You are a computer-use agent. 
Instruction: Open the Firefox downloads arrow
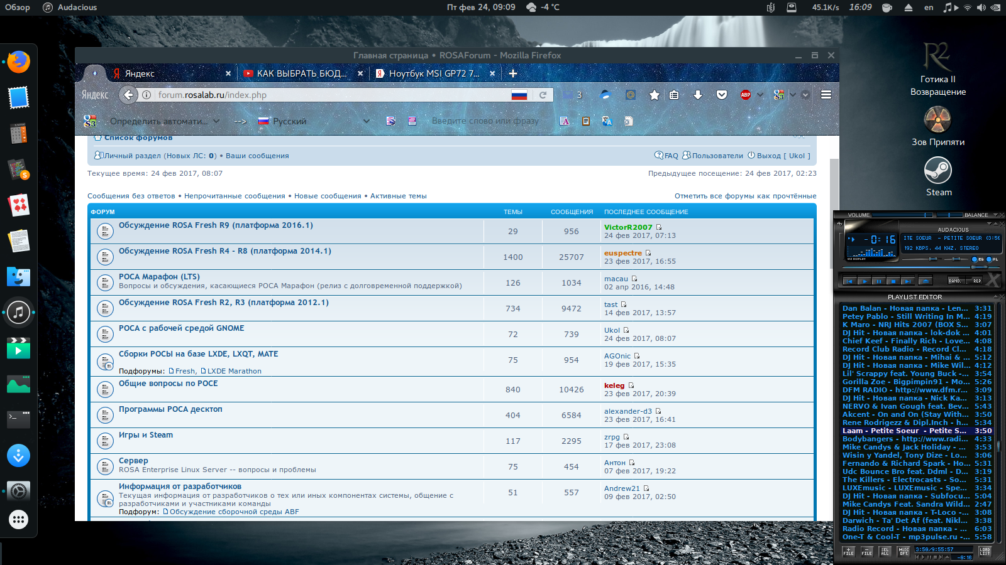pyautogui.click(x=698, y=95)
